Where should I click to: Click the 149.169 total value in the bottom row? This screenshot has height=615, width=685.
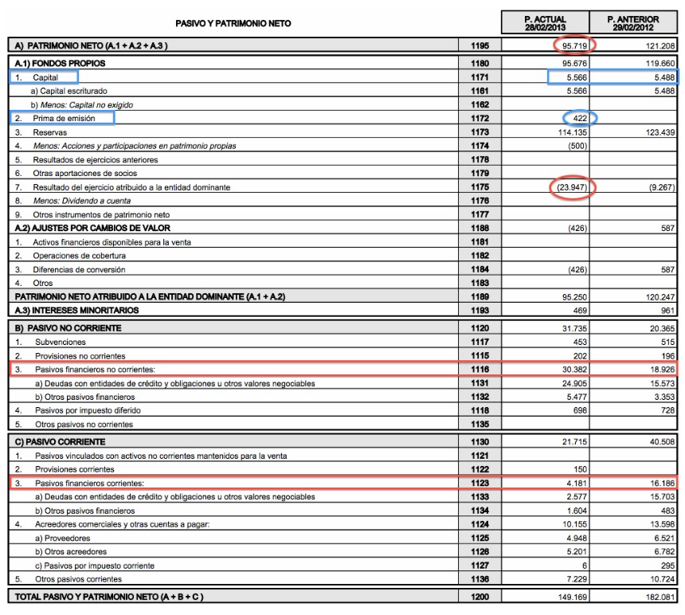click(570, 597)
